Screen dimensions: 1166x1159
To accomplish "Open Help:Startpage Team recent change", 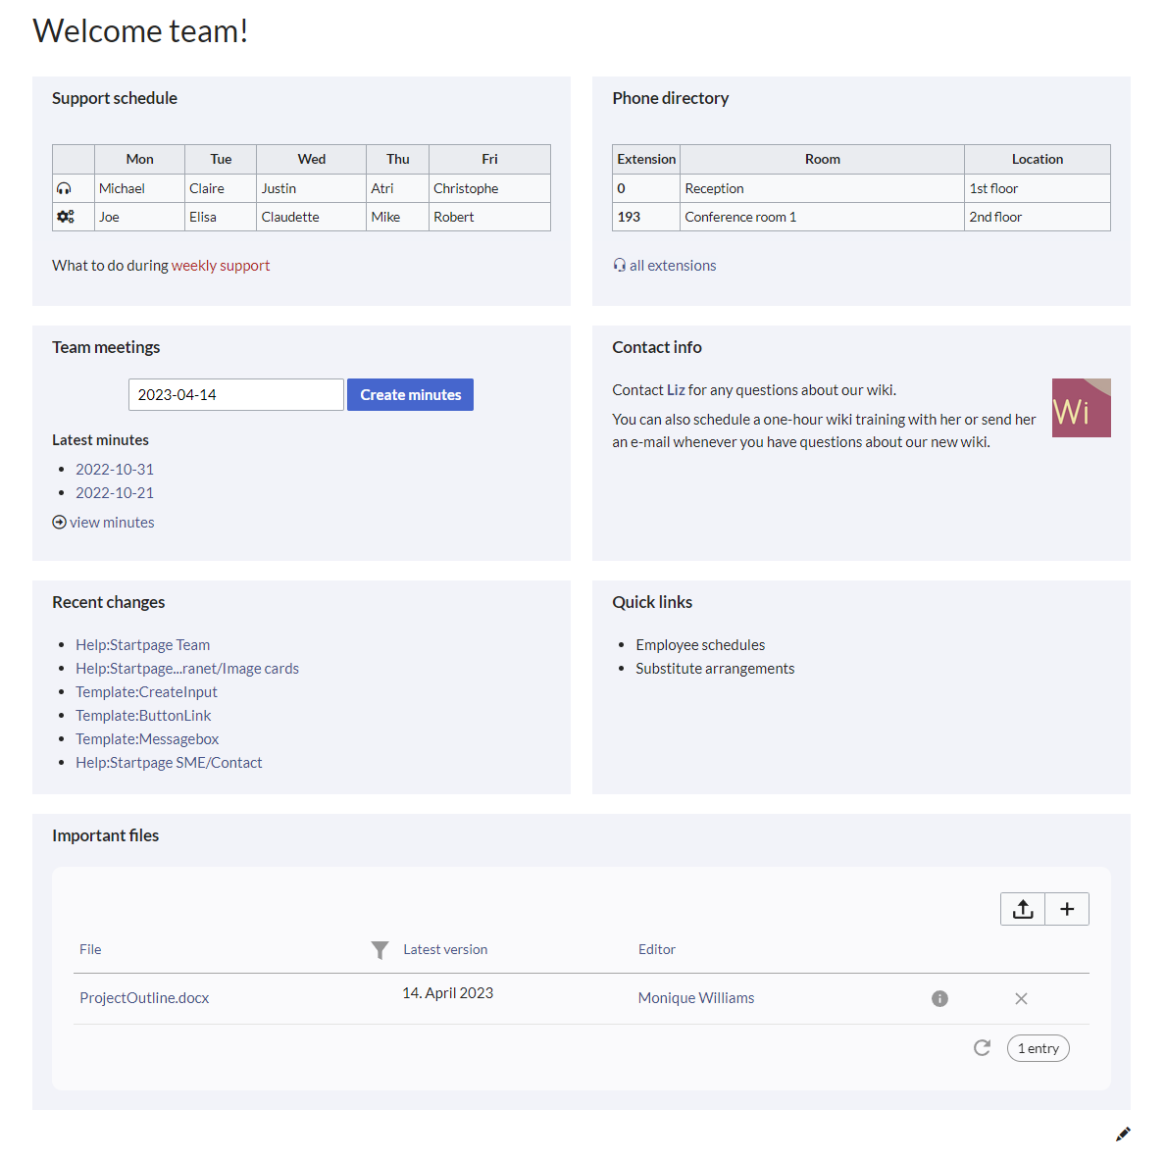I will pos(143,645).
